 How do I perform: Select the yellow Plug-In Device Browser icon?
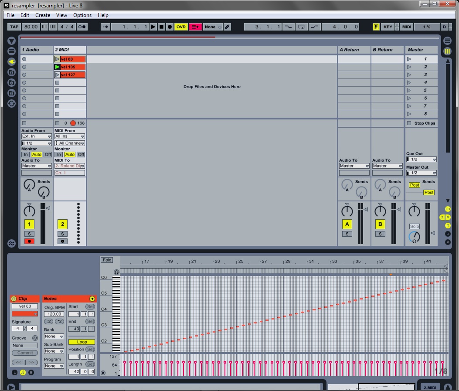pos(11,61)
